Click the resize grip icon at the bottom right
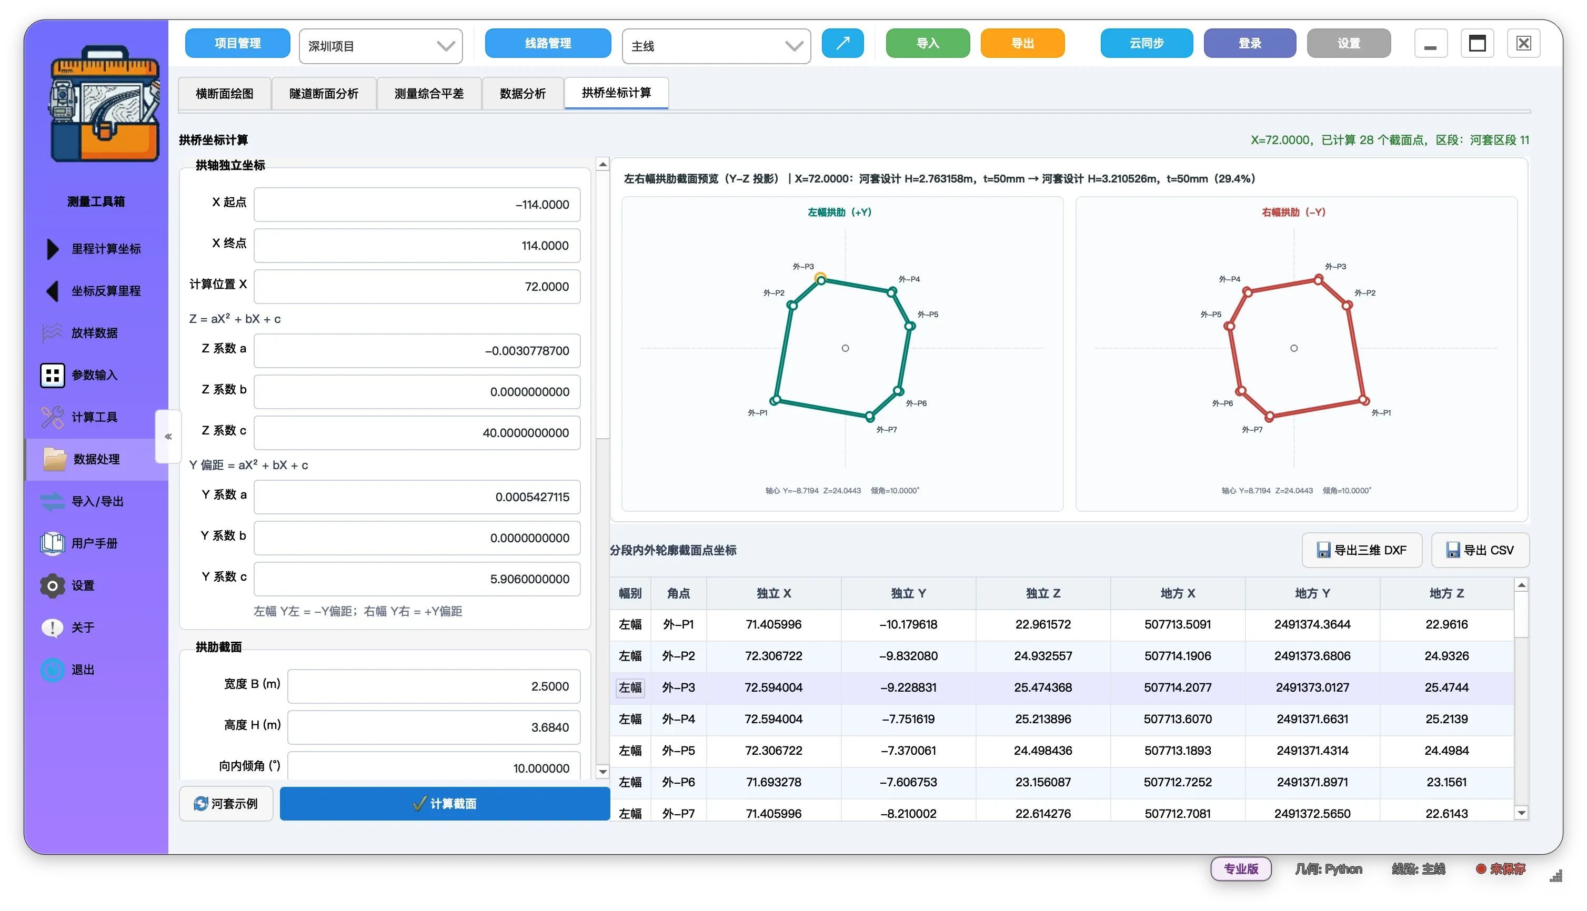The height and width of the screenshot is (911, 1587). coord(1556,876)
